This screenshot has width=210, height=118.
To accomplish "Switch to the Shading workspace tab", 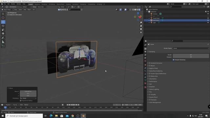I will (68, 4).
